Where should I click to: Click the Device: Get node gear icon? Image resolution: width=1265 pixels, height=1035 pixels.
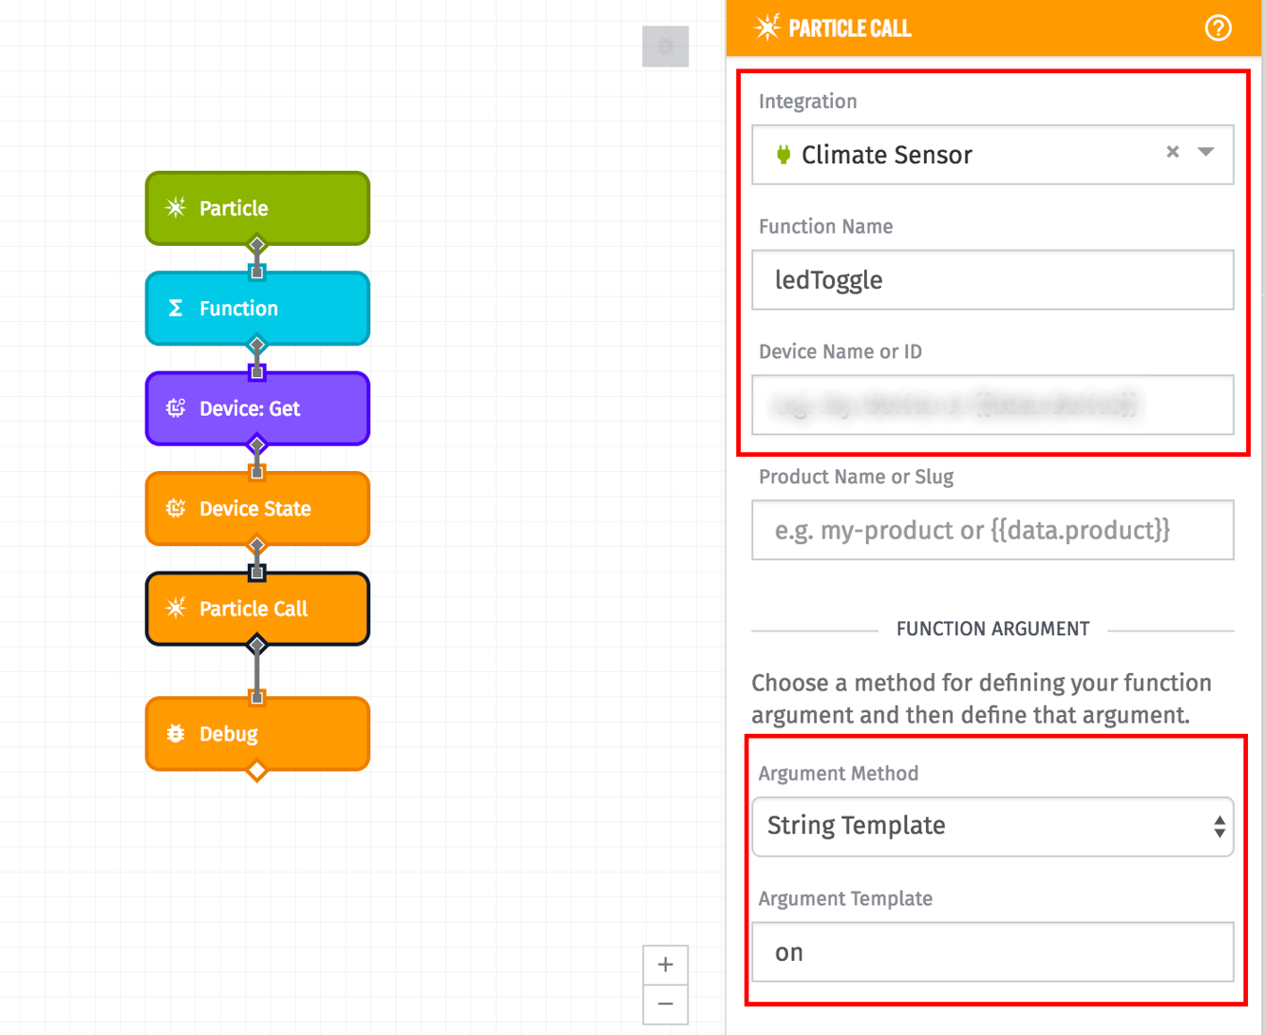point(175,408)
